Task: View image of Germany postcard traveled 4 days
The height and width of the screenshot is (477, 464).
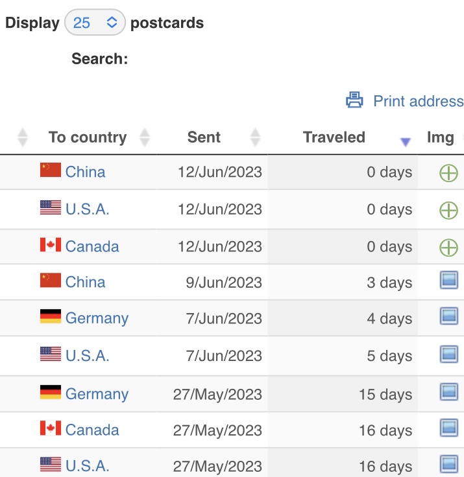Action: coord(449,316)
